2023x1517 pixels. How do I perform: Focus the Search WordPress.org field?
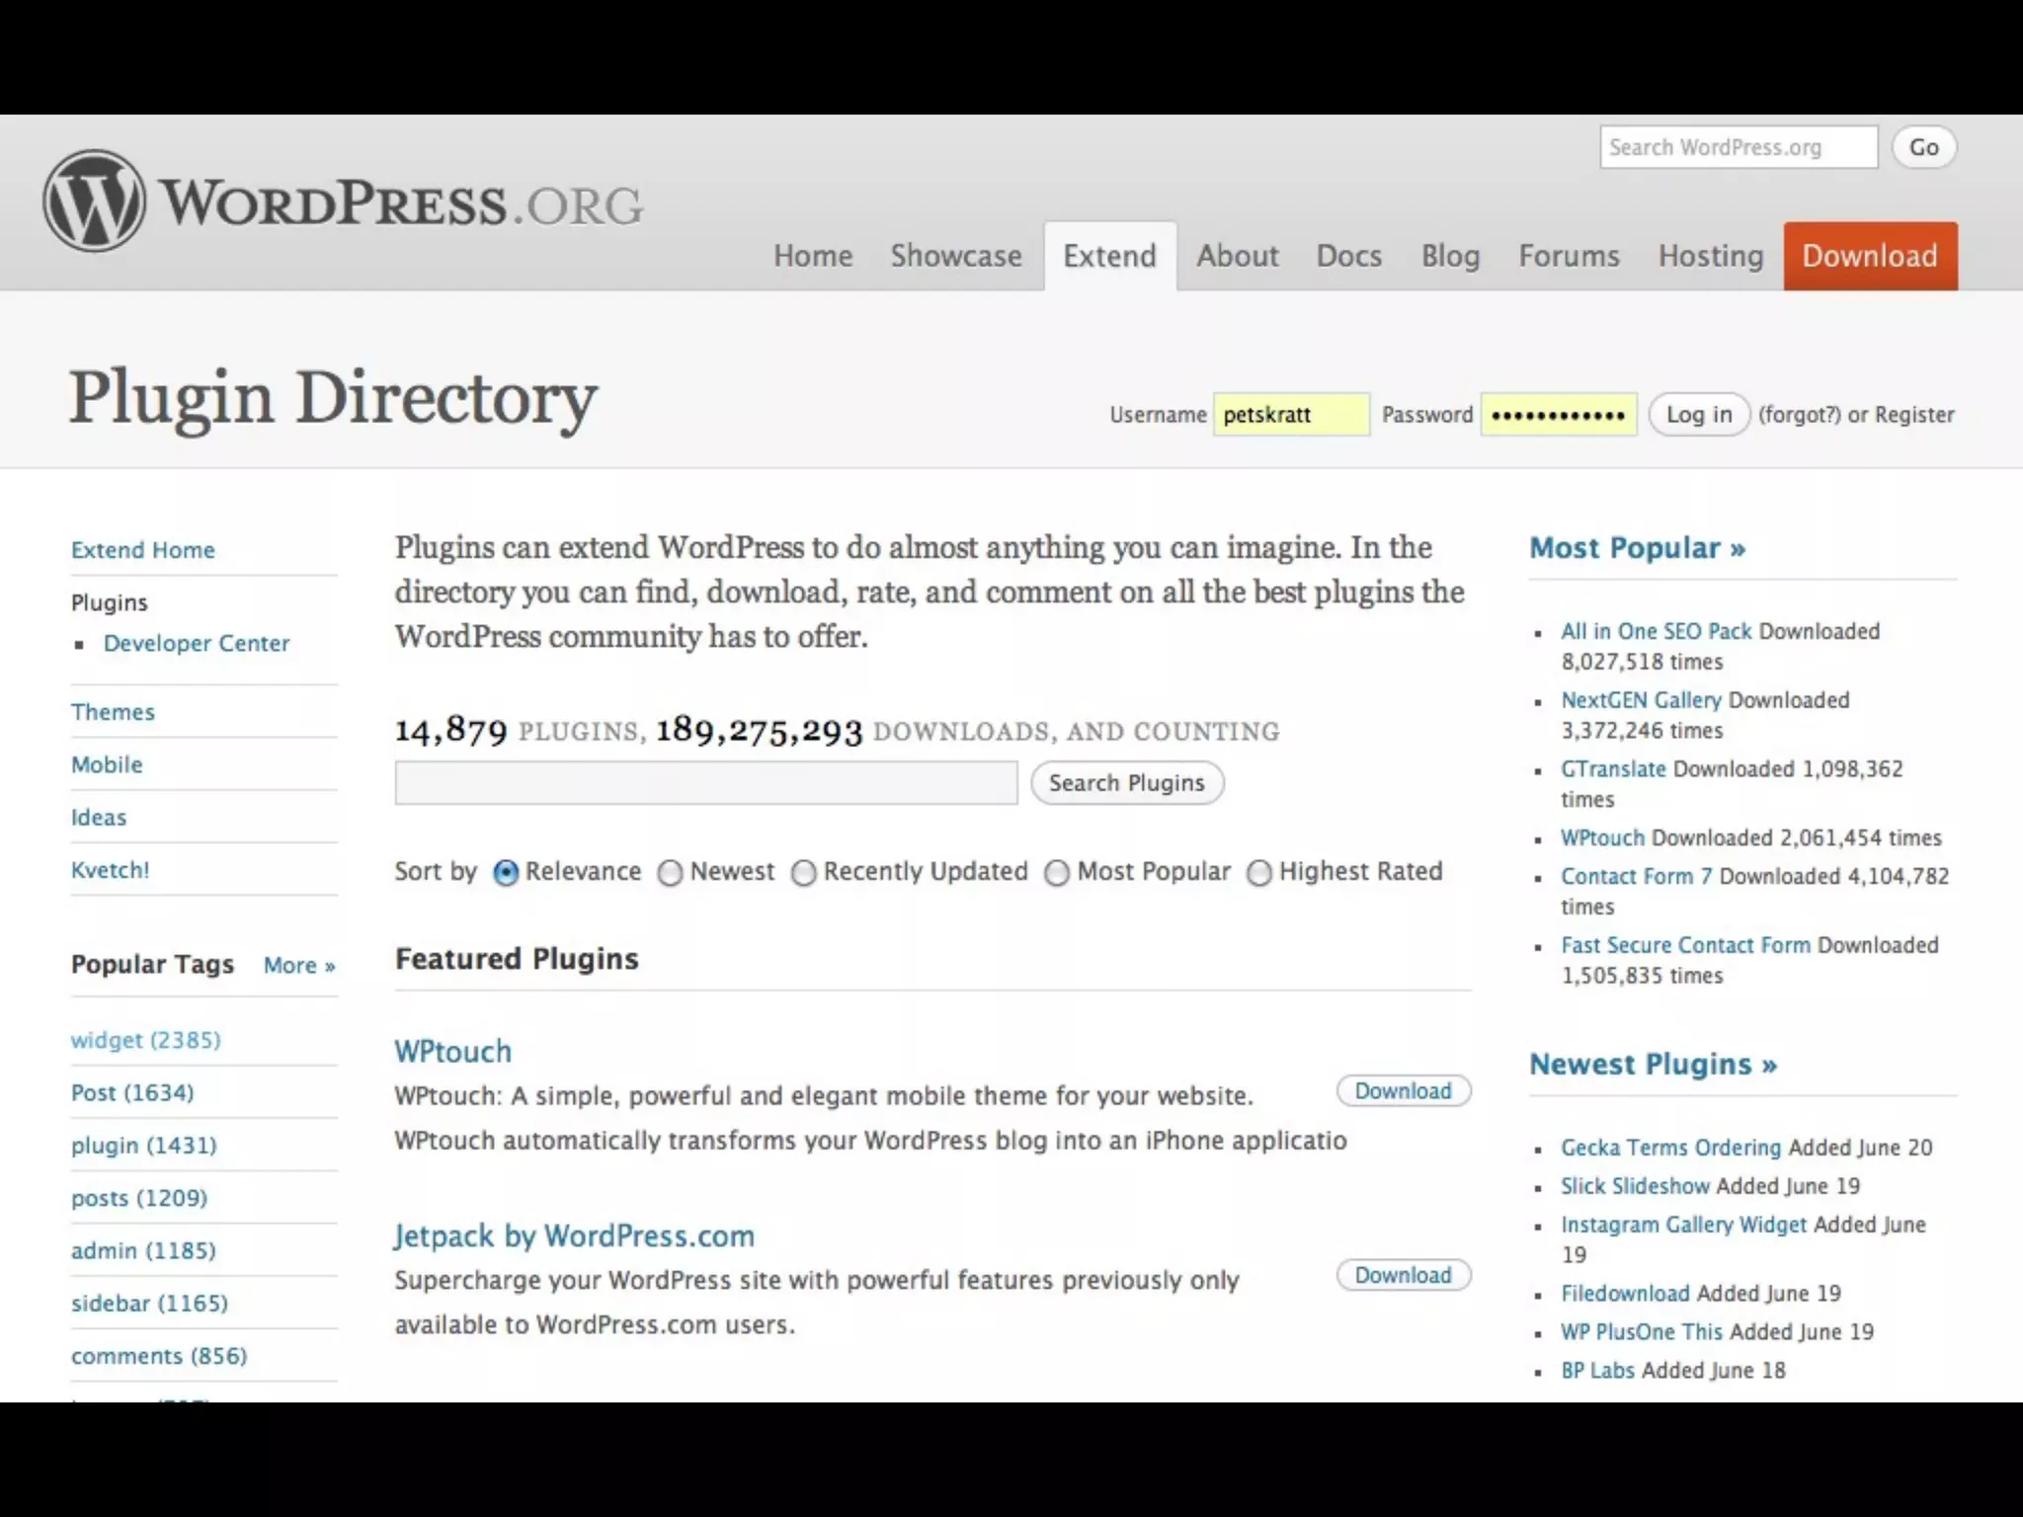point(1738,147)
